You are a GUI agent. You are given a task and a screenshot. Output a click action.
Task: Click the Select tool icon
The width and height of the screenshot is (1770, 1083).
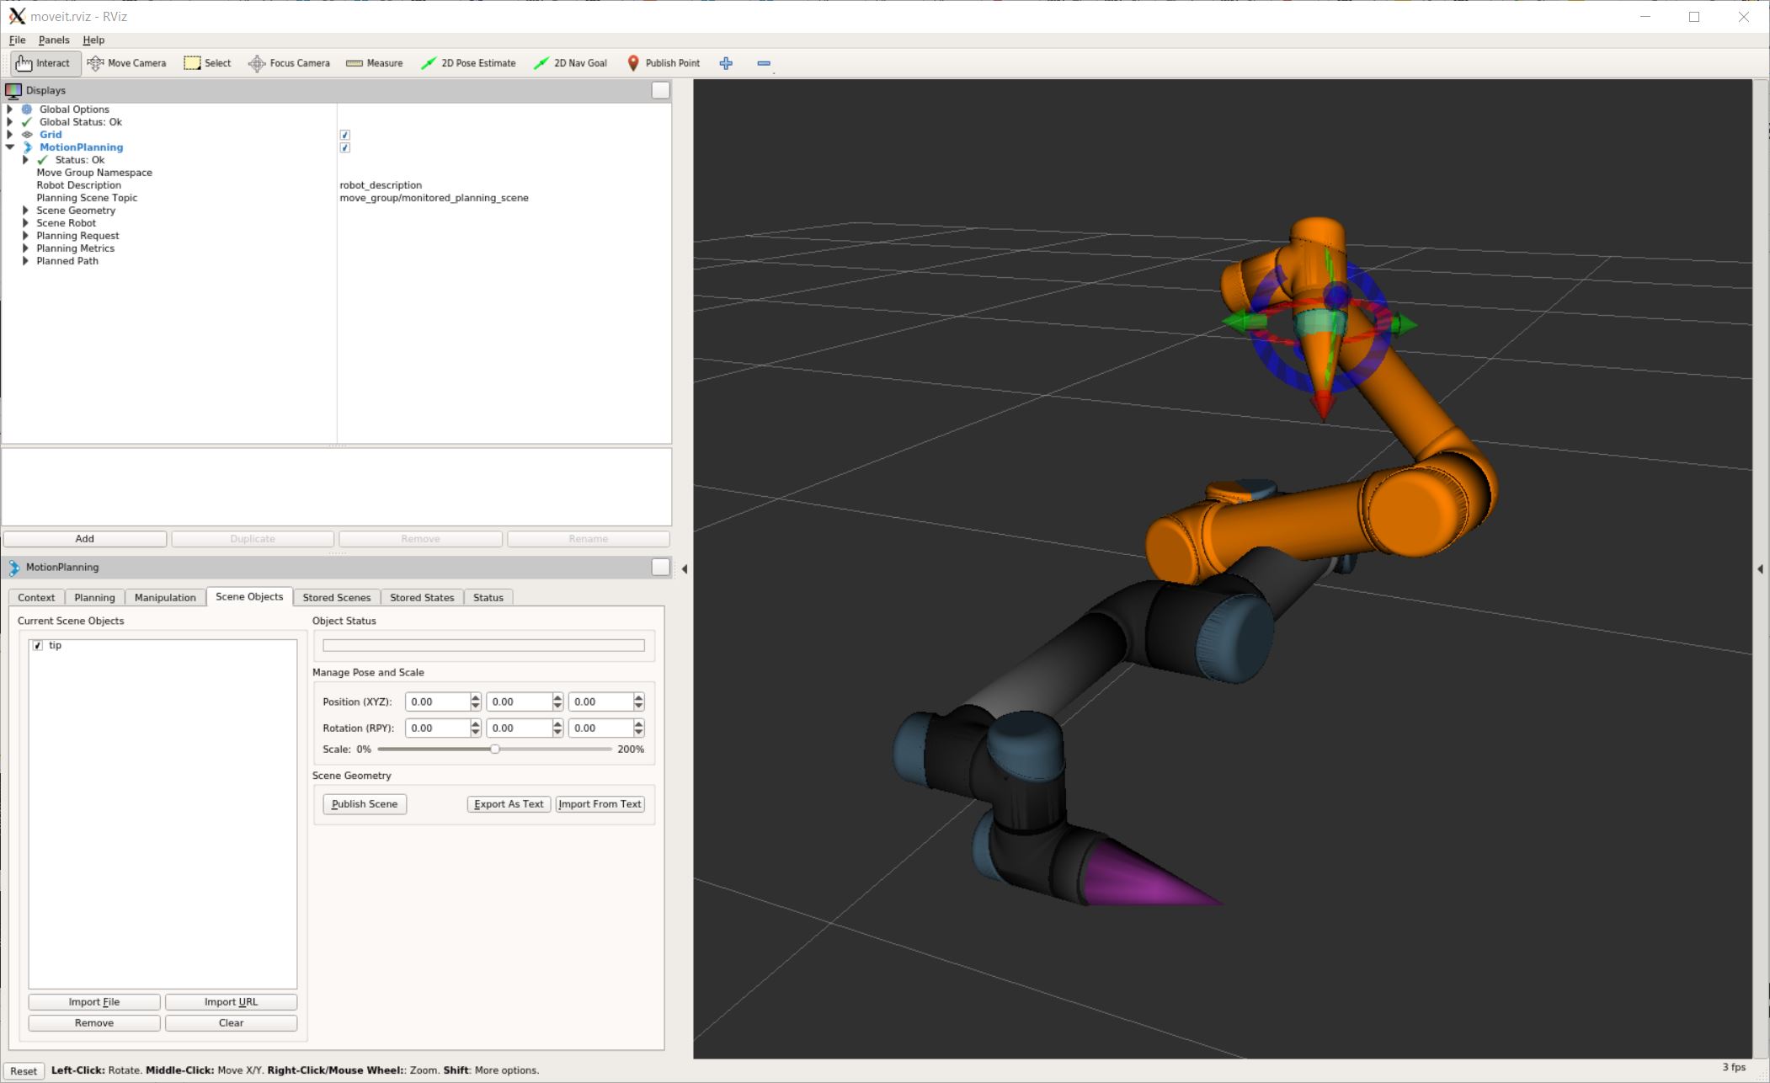[x=194, y=62]
